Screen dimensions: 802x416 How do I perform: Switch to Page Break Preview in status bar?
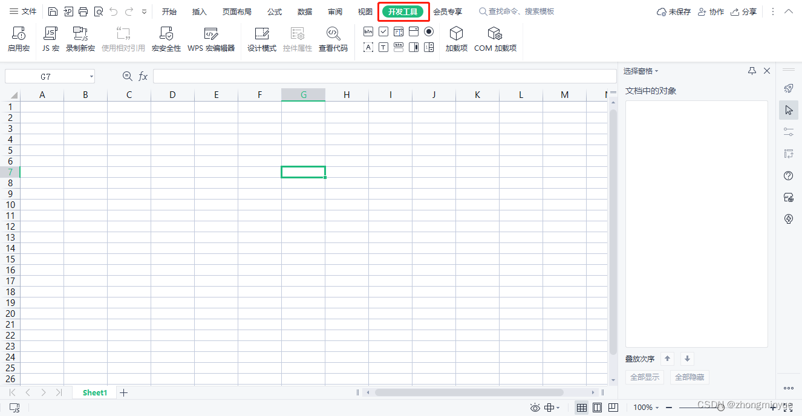click(x=613, y=408)
